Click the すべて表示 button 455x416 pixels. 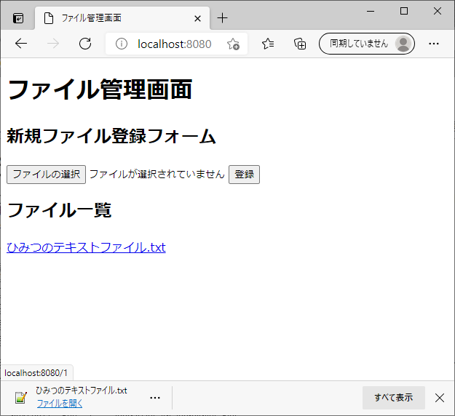[x=393, y=397]
